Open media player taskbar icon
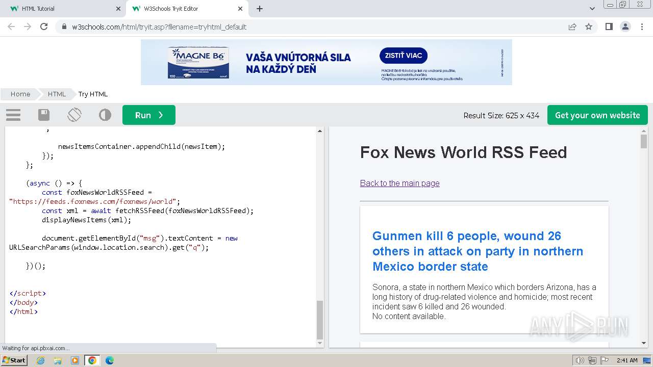This screenshot has width=653, height=367. [x=75, y=360]
